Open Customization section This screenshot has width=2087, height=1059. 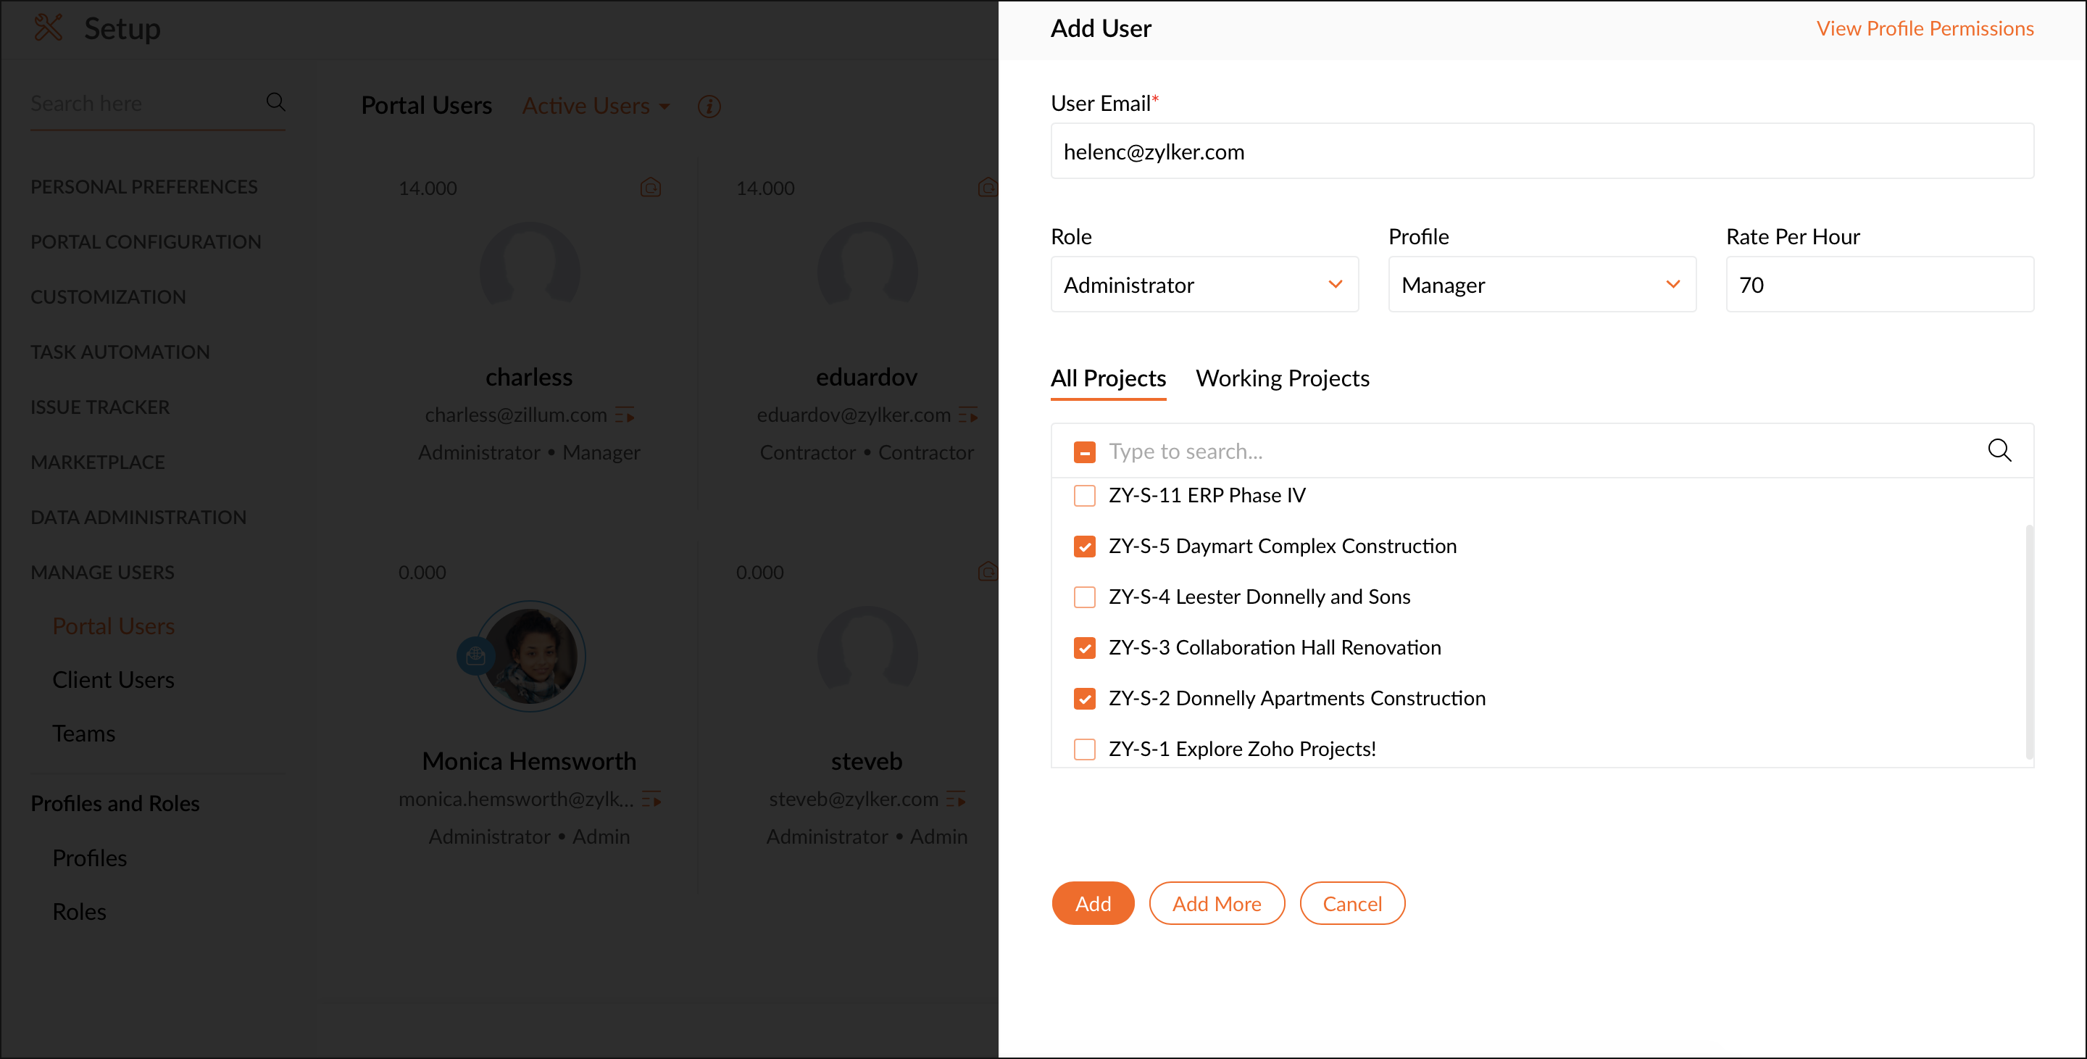coord(109,297)
